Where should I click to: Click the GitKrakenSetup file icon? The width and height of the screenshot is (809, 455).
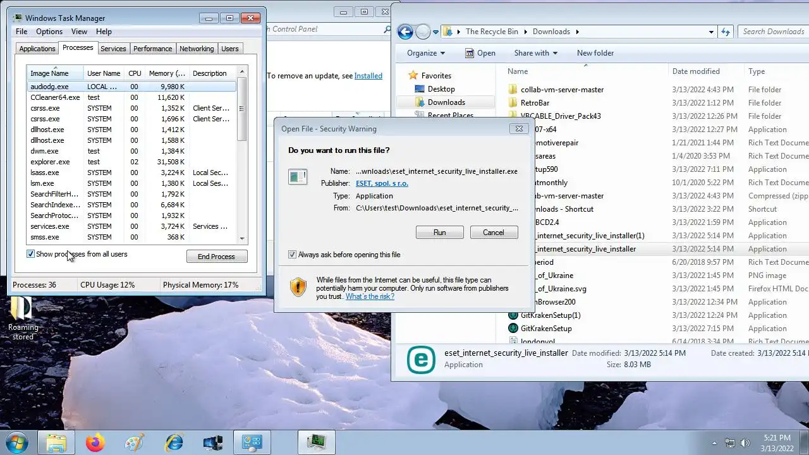513,329
